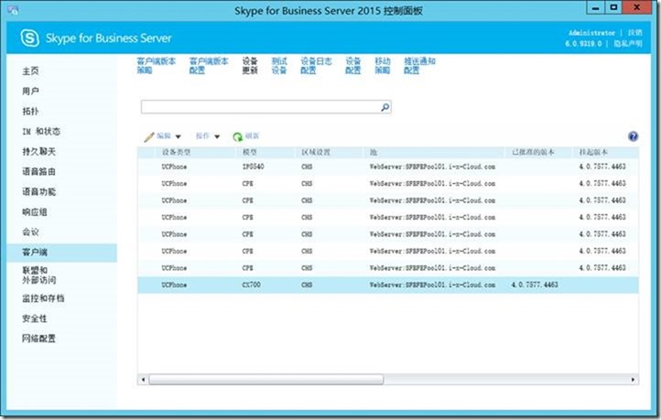Select the 设备更新 tab

pos(250,66)
